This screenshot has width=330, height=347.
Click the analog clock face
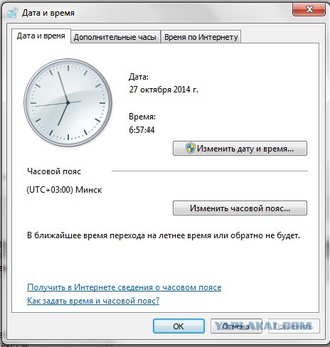pos(68,102)
